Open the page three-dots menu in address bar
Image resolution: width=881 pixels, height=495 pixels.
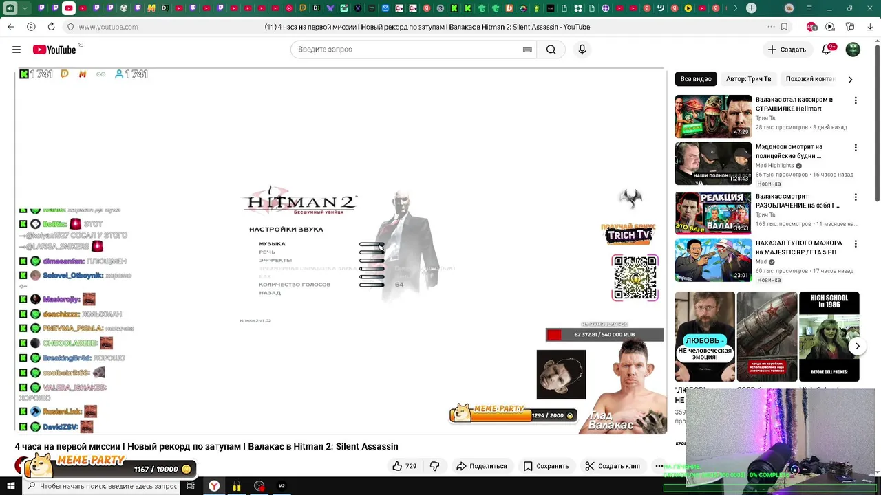pyautogui.click(x=771, y=27)
